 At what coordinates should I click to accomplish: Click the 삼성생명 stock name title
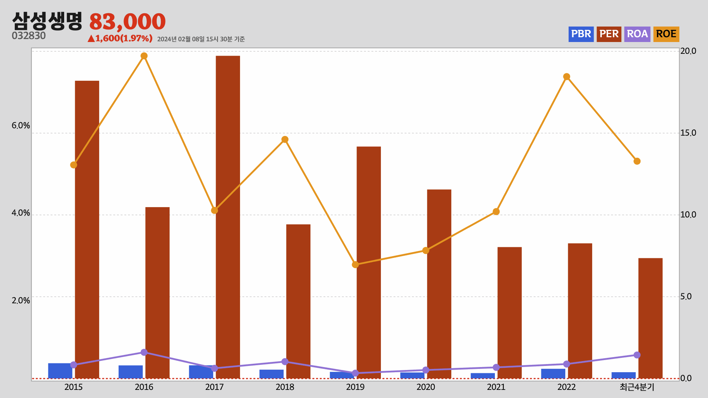[47, 21]
